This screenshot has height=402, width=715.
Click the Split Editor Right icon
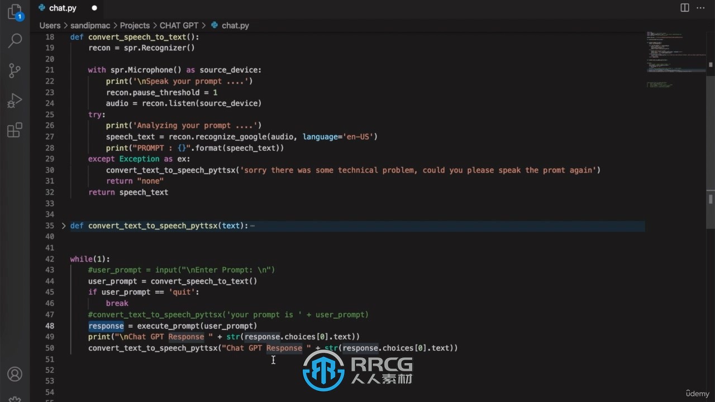tap(685, 8)
